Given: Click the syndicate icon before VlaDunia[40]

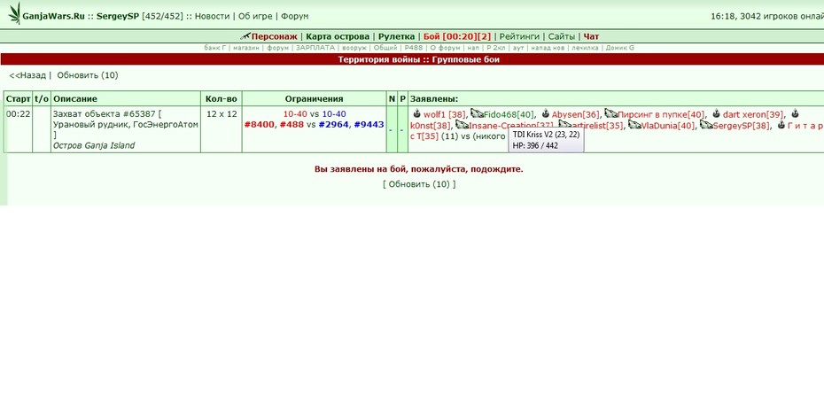Looking at the screenshot, I should click(634, 125).
